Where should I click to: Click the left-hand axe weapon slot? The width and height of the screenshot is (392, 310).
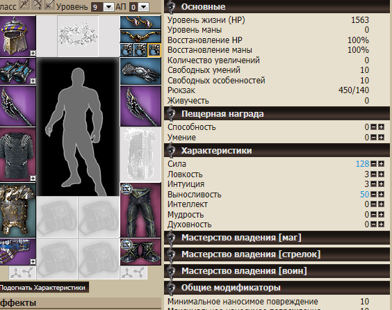click(x=18, y=106)
